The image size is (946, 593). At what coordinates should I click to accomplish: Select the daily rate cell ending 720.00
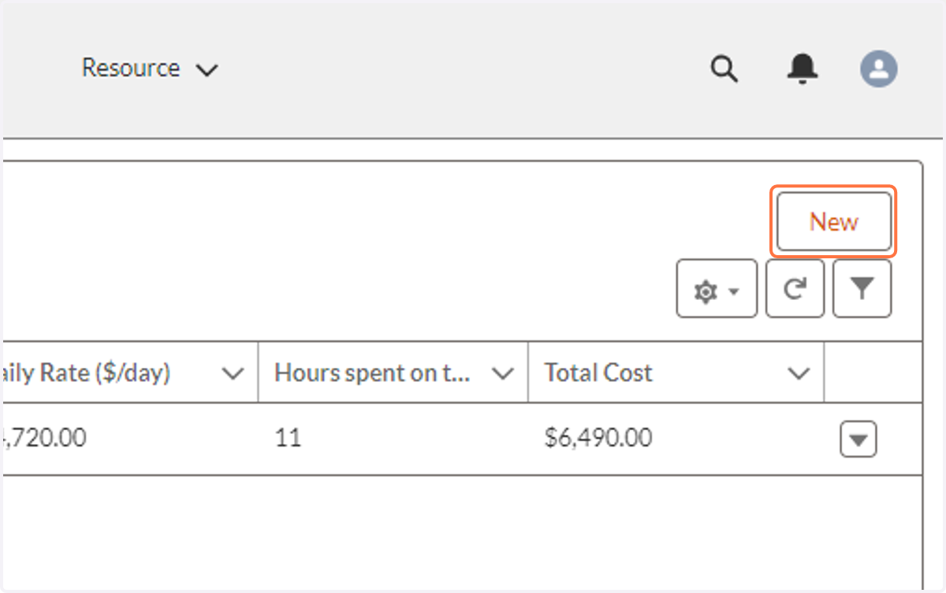130,439
